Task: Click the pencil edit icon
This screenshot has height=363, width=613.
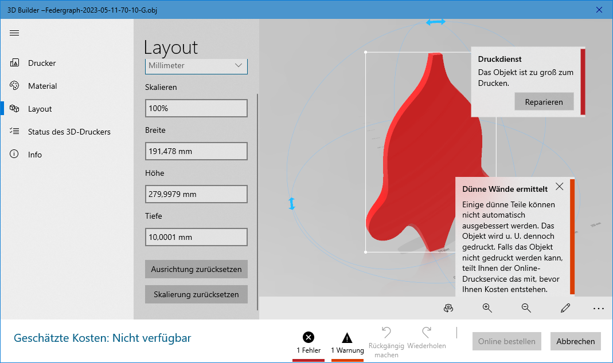Action: coord(565,308)
